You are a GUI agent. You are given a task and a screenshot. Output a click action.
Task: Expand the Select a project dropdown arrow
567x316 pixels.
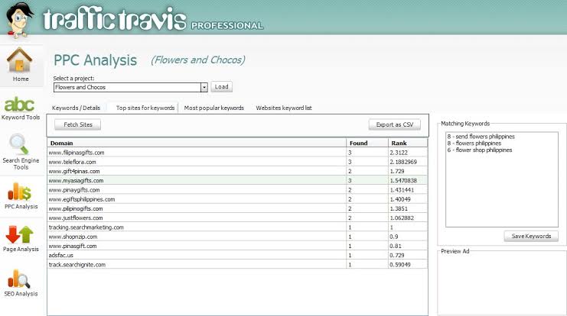click(x=204, y=87)
